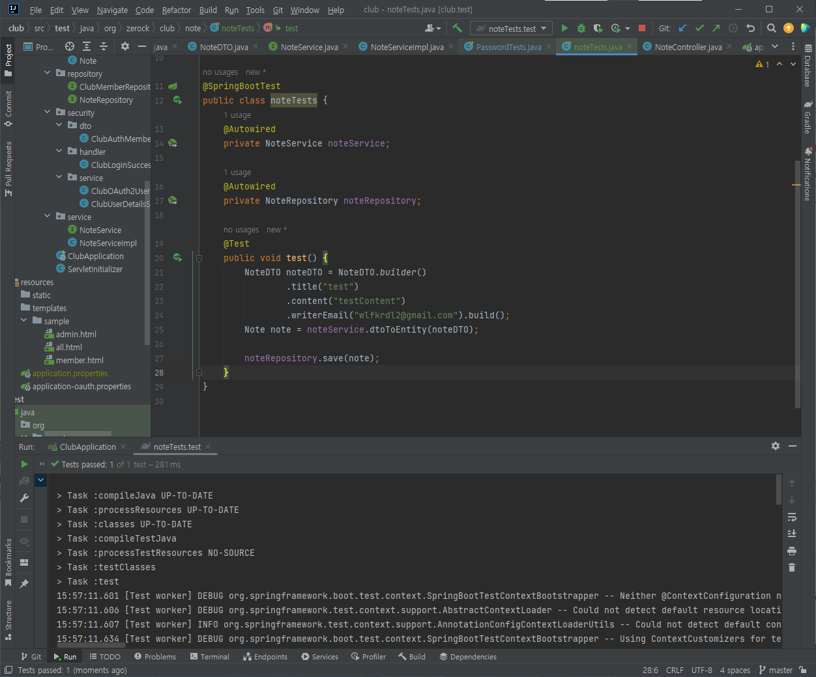The height and width of the screenshot is (677, 816).
Task: Click the green Run button in toolbar
Action: pos(564,28)
